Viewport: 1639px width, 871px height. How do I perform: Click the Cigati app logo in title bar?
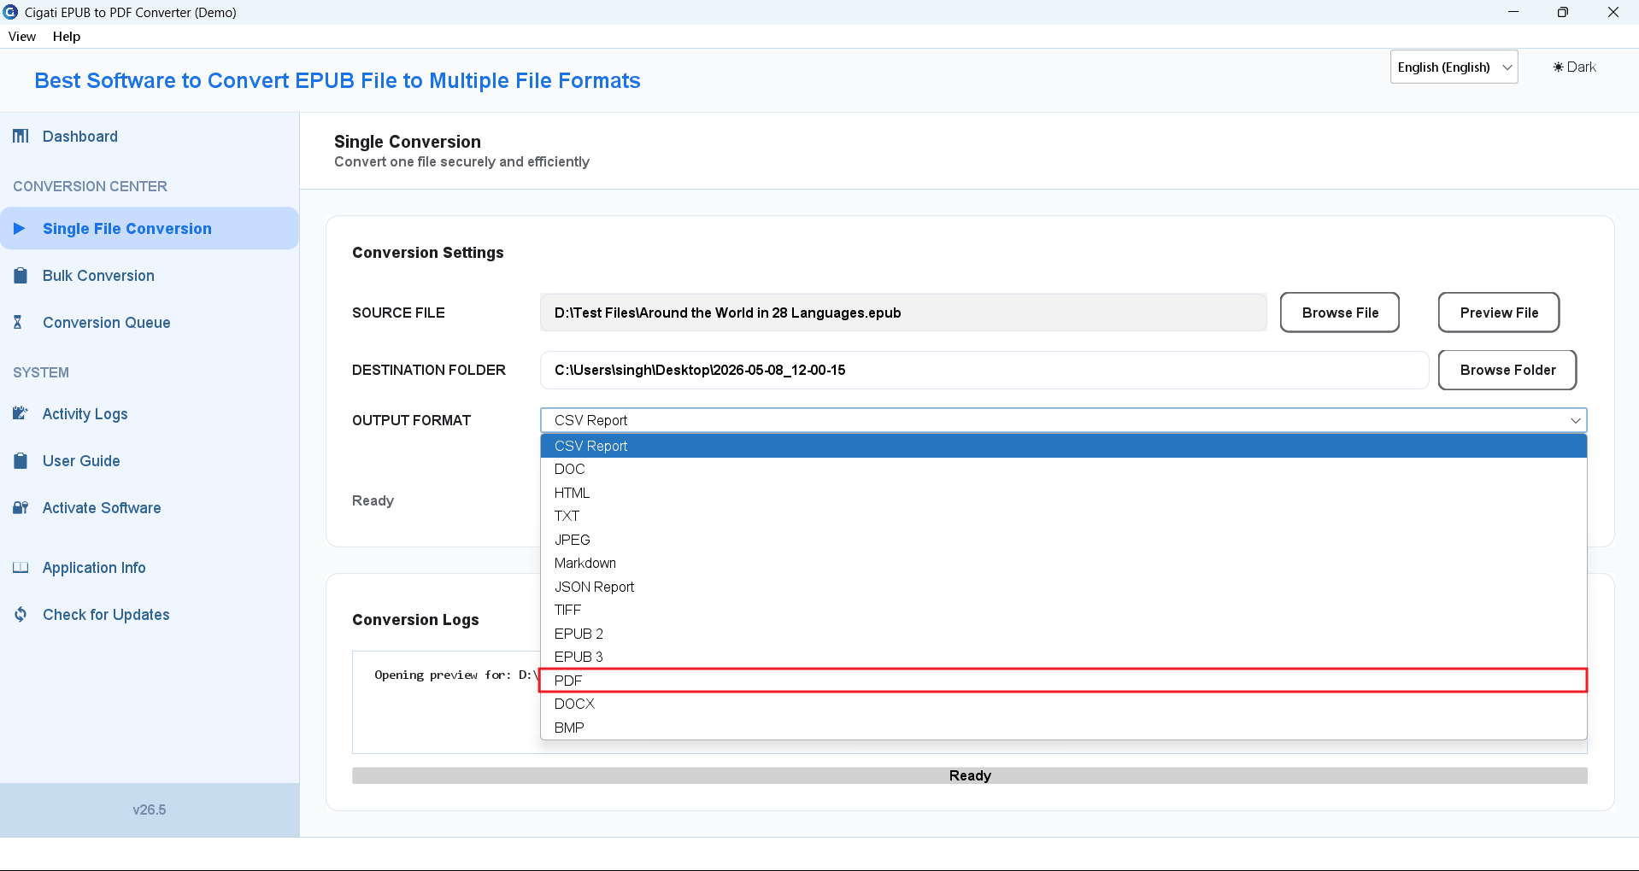tap(10, 12)
